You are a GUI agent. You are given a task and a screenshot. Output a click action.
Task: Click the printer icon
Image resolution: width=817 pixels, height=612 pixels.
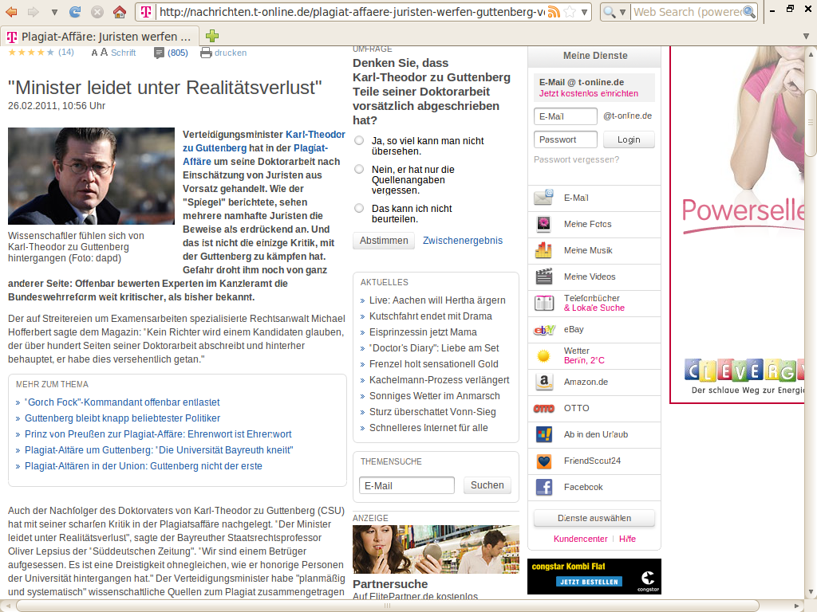[206, 53]
